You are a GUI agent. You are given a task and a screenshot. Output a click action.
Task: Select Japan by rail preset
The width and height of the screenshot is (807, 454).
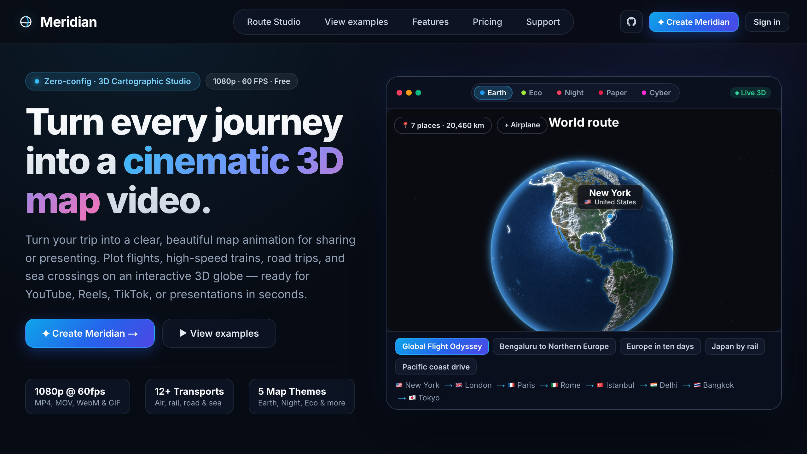point(735,346)
